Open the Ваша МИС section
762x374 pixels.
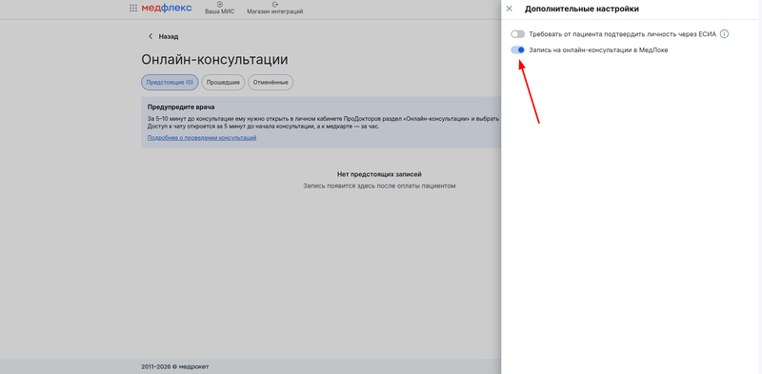pyautogui.click(x=220, y=9)
